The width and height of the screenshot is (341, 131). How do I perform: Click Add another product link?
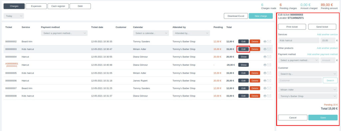(x=327, y=48)
